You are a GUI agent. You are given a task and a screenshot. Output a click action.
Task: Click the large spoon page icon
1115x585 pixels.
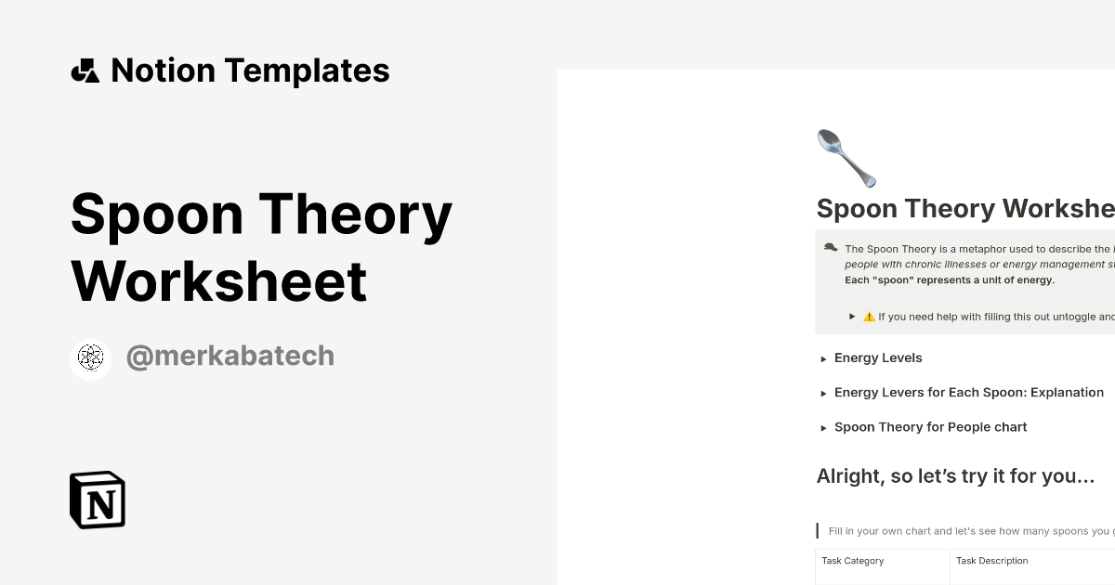[846, 158]
